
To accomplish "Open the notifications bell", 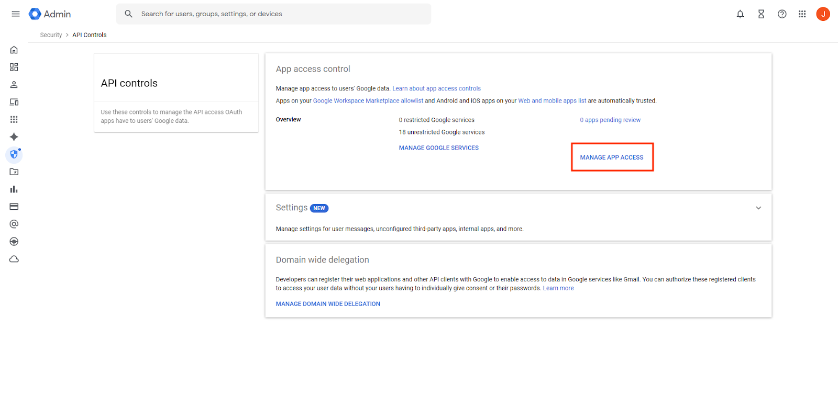I will (x=740, y=14).
